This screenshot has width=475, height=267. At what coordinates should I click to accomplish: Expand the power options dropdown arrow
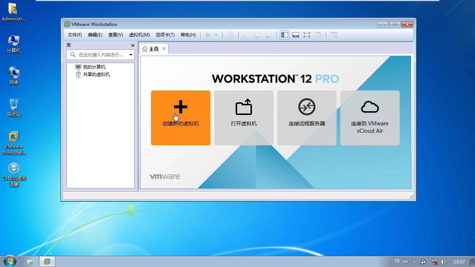coord(216,35)
